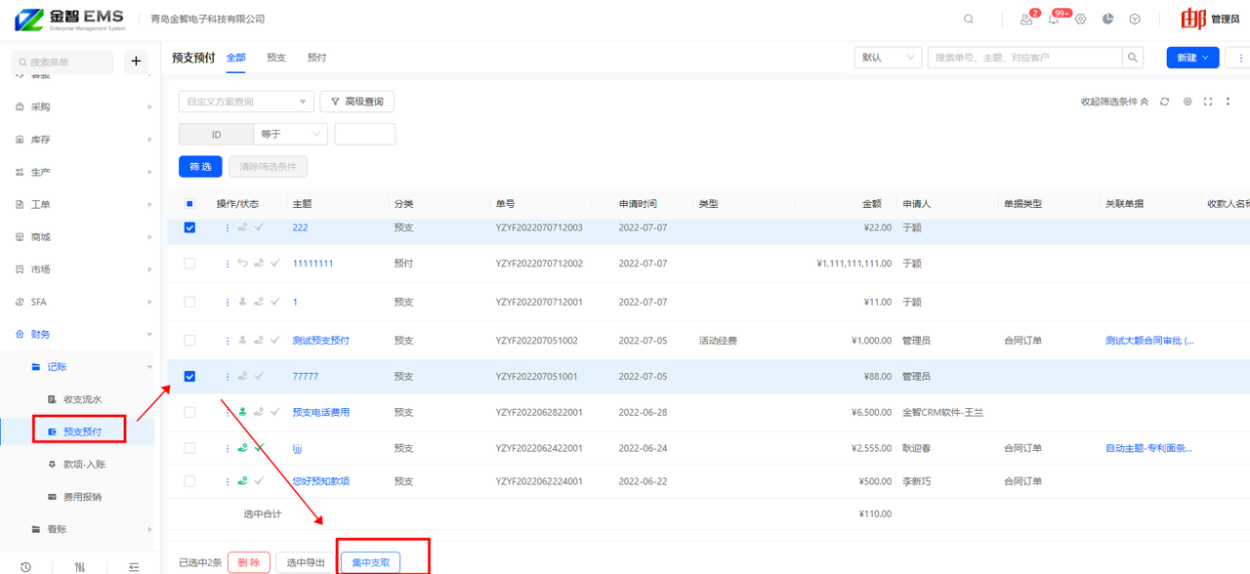The image size is (1250, 574).
Task: Open row actions dots for 77777
Action: (228, 377)
